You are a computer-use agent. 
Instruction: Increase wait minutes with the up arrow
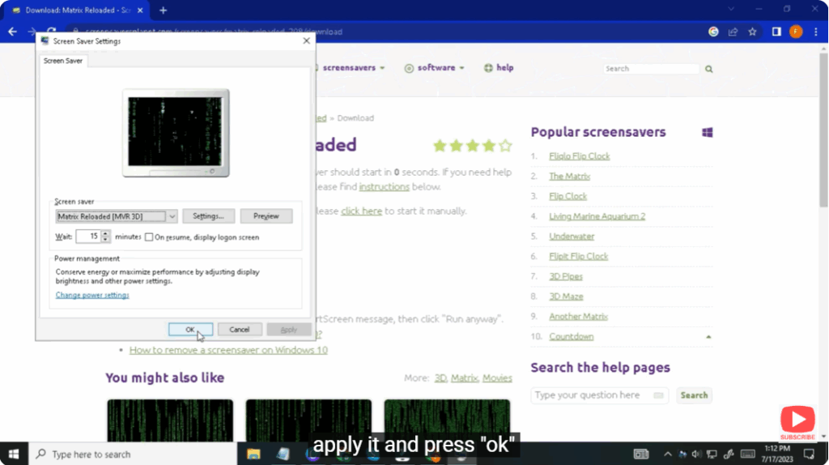tap(105, 233)
